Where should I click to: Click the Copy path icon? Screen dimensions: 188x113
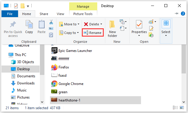click(51, 29)
